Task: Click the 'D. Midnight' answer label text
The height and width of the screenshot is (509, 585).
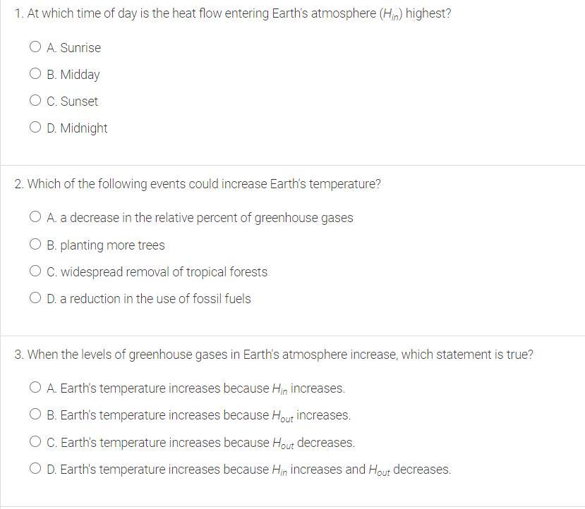Action: tap(77, 128)
